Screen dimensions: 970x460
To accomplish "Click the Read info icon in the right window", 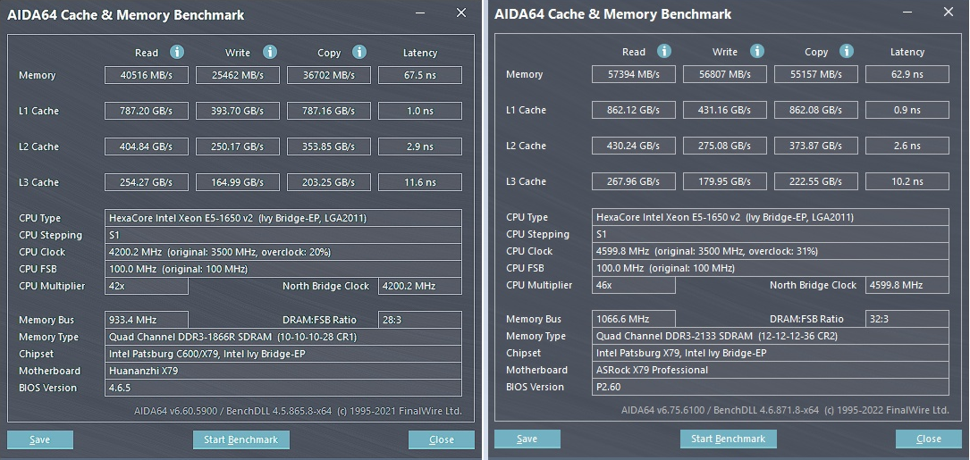I will [664, 52].
